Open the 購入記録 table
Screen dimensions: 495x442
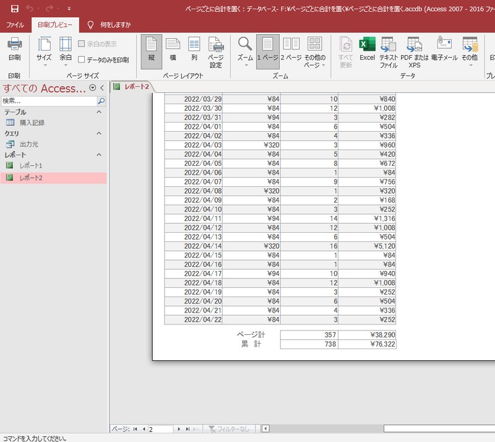coord(32,123)
